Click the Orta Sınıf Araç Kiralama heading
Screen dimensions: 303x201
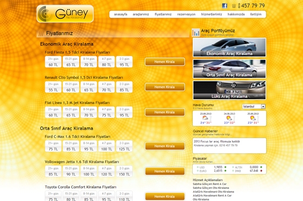coord(67,128)
